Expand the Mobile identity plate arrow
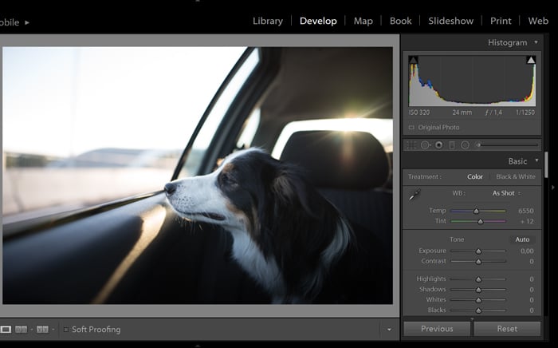This screenshot has height=348, width=558. click(27, 22)
